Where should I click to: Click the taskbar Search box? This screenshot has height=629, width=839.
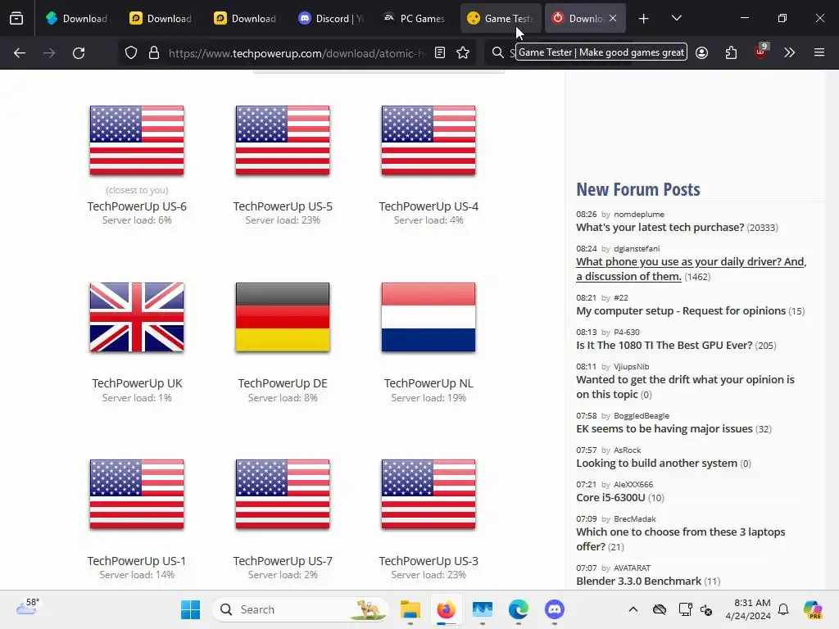click(300, 609)
